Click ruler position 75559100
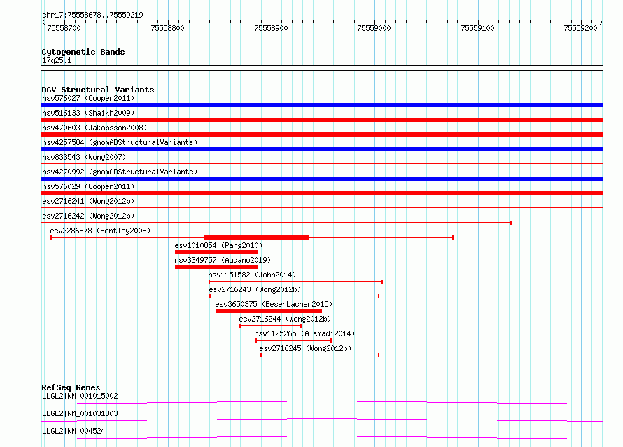 click(x=477, y=28)
